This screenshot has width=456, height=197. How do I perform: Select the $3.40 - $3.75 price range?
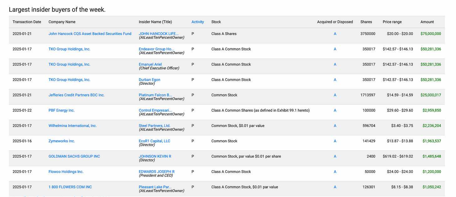coord(402,126)
